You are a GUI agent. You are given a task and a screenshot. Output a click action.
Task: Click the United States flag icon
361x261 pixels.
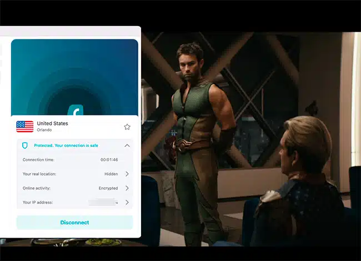point(25,127)
